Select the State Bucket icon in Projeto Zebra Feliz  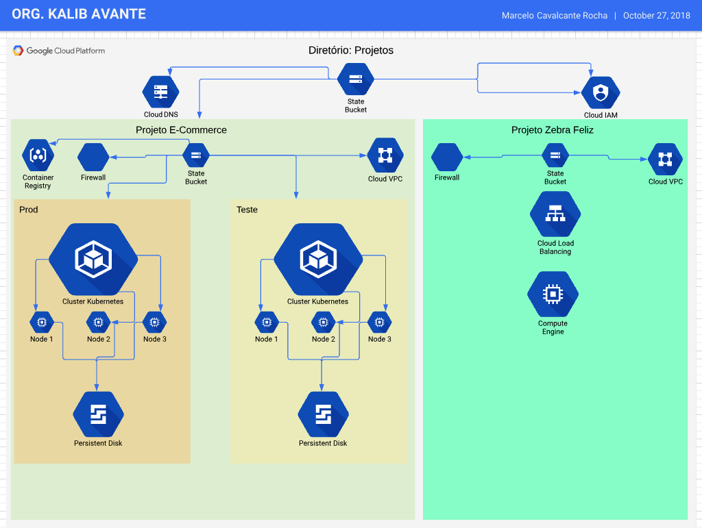(x=555, y=155)
